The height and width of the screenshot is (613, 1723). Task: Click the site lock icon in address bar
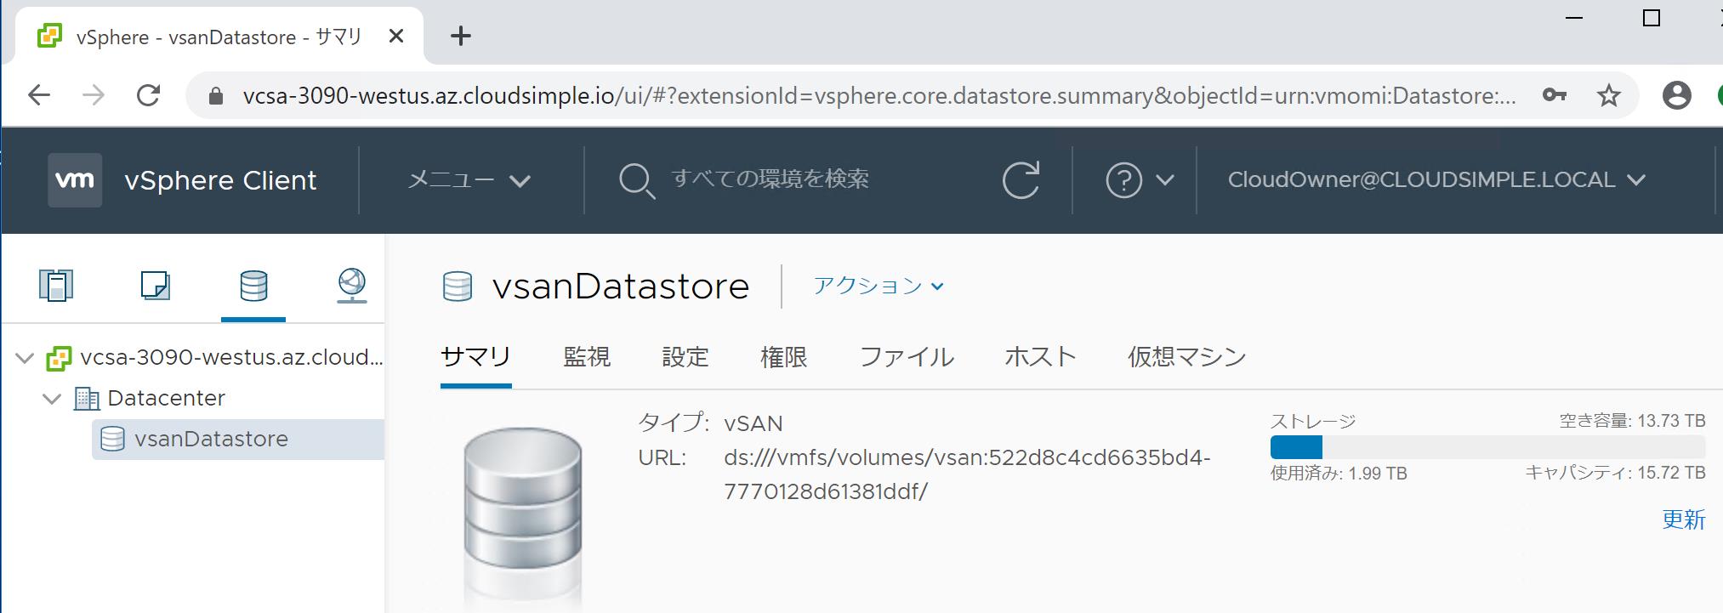click(x=216, y=96)
